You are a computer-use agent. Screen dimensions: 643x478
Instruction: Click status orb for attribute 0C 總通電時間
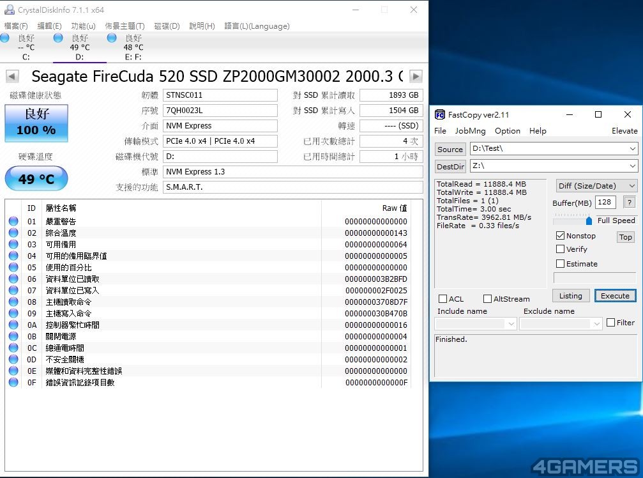click(x=13, y=348)
